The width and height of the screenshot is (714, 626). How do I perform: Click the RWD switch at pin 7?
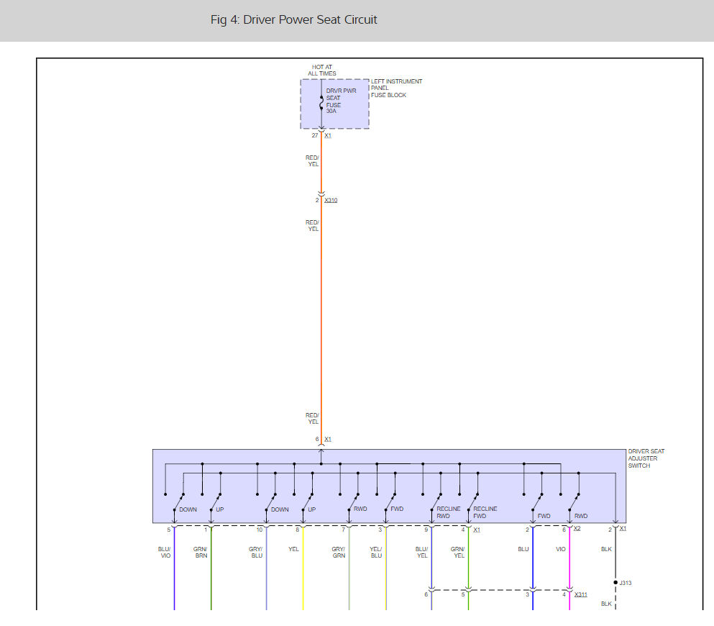353,502
